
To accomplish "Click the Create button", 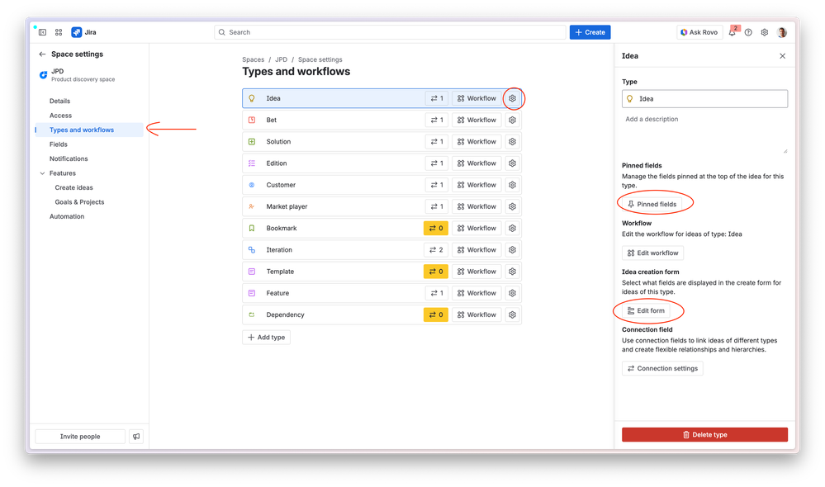I will pos(590,32).
